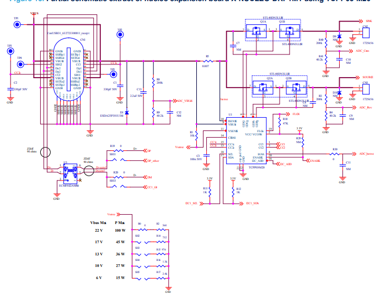Click the ISENSE pin name on U1
Screen dimensions: 386x300
tap(232, 121)
